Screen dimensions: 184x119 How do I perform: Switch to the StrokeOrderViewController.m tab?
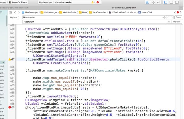14,8
